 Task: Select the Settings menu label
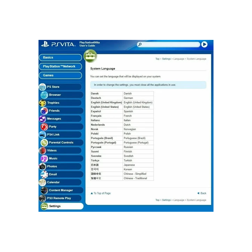point(55,206)
